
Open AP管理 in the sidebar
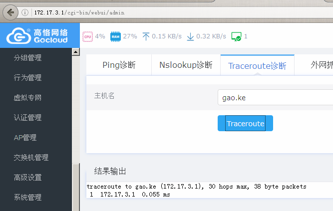point(25,138)
